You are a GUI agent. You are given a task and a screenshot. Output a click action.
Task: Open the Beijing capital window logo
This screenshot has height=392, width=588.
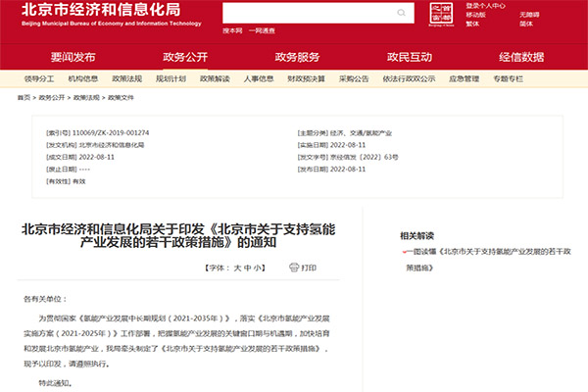pos(441,15)
